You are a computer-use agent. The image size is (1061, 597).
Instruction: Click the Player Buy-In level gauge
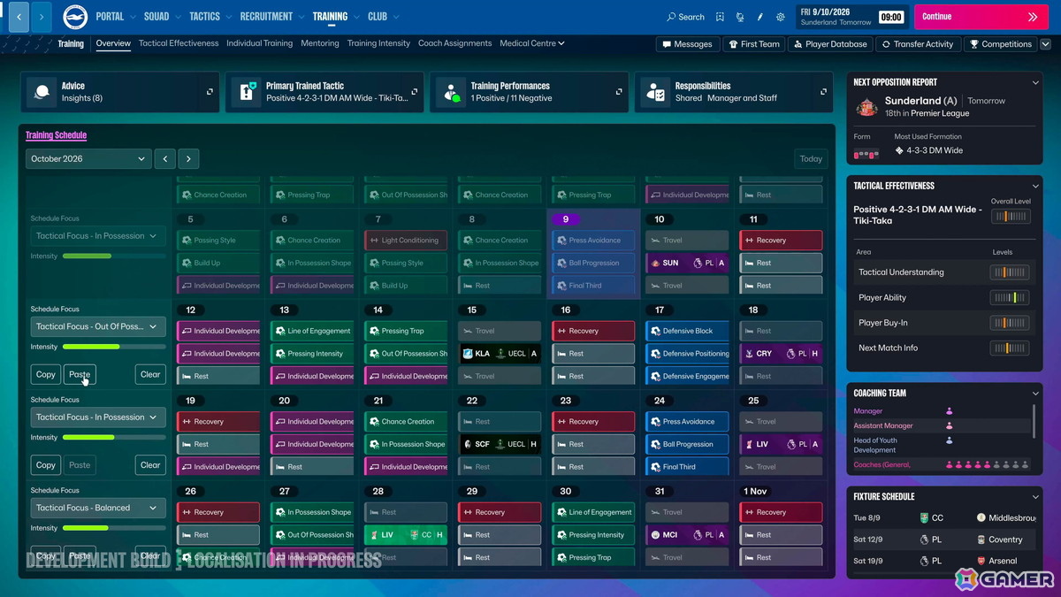[x=1010, y=323]
